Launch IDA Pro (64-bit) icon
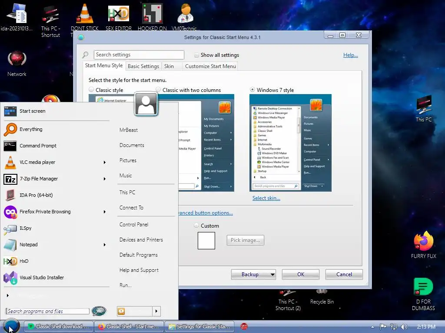 click(x=10, y=195)
